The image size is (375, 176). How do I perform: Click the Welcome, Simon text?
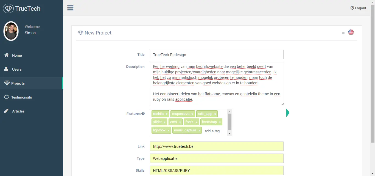(x=33, y=30)
